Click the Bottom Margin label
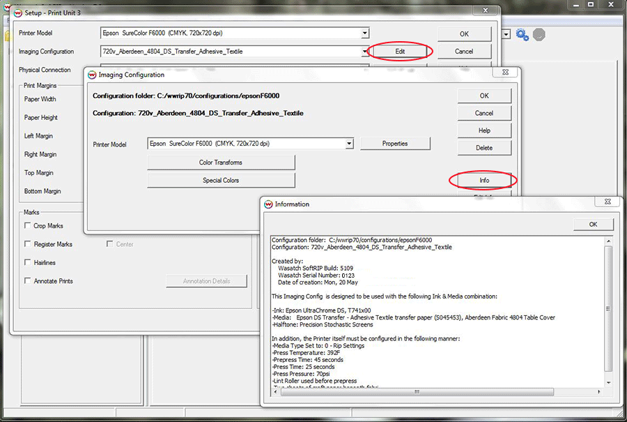The width and height of the screenshot is (627, 422). click(42, 191)
